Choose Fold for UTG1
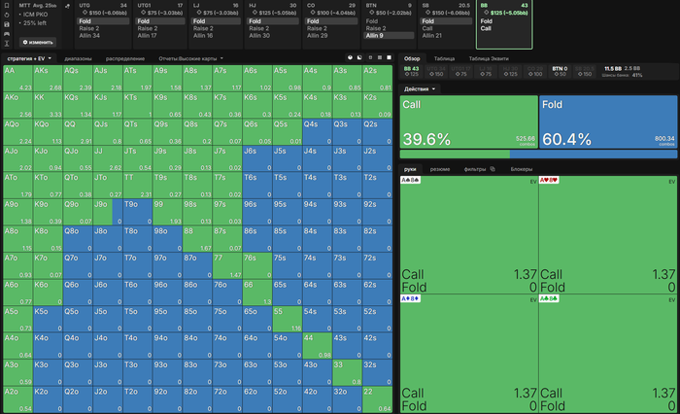The width and height of the screenshot is (680, 414). (x=160, y=20)
